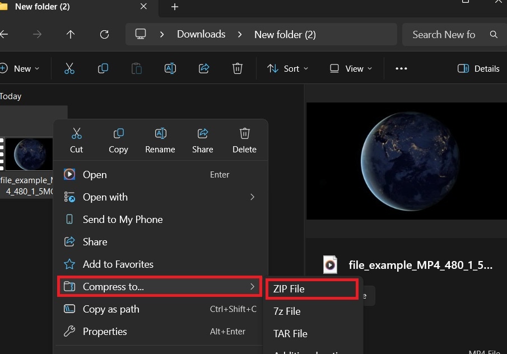Screen dimensions: 507x354
Task: Click the Copy icon in the toolbar
Action: point(103,68)
